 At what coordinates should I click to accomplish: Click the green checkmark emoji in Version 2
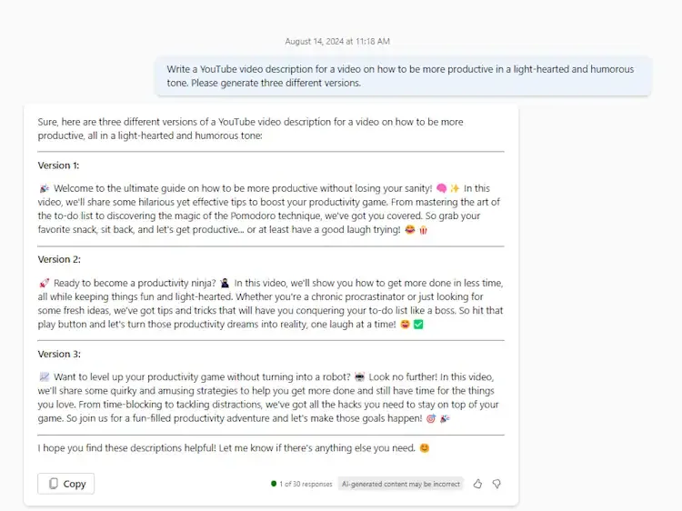point(419,325)
